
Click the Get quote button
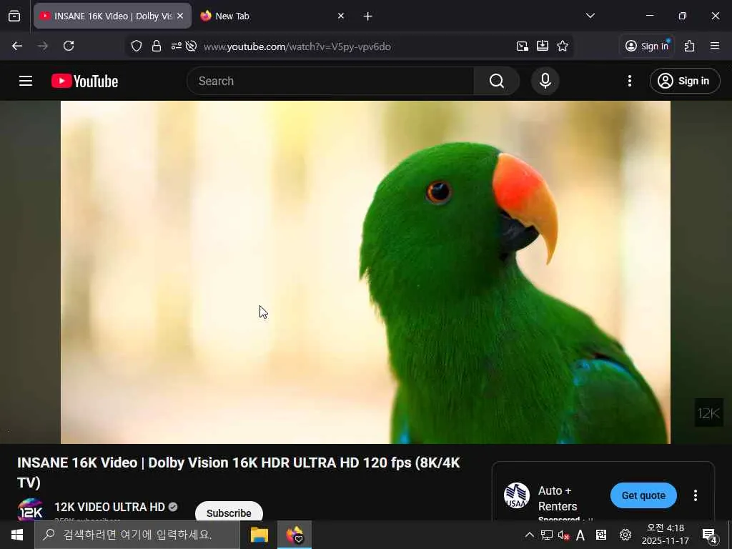click(x=643, y=495)
